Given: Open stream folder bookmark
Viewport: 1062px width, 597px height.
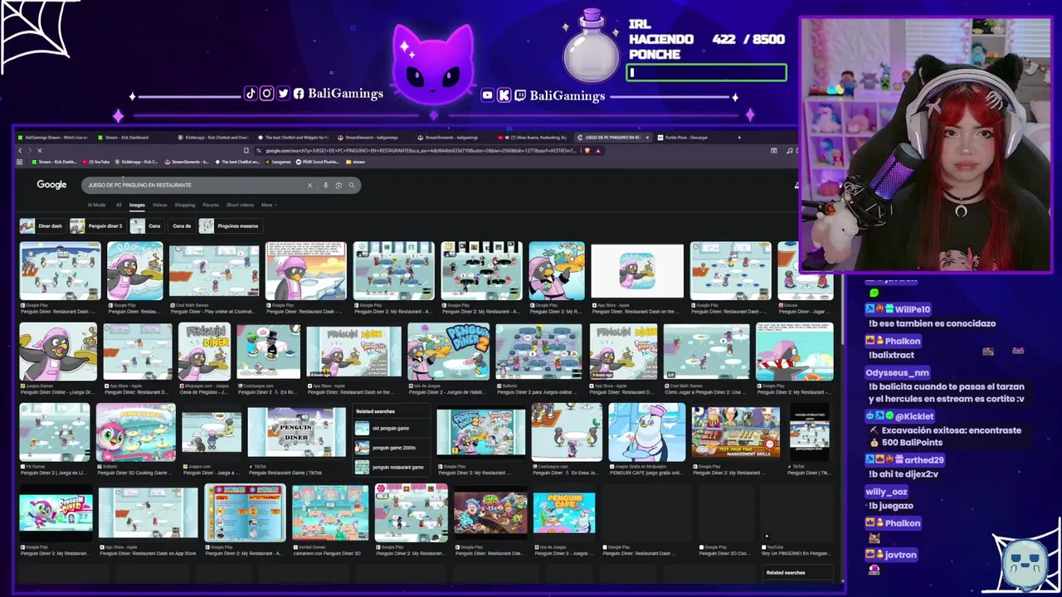Looking at the screenshot, I should pyautogui.click(x=356, y=162).
